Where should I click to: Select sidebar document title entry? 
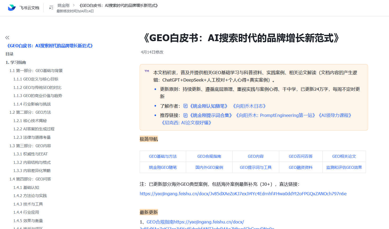click(x=50, y=46)
